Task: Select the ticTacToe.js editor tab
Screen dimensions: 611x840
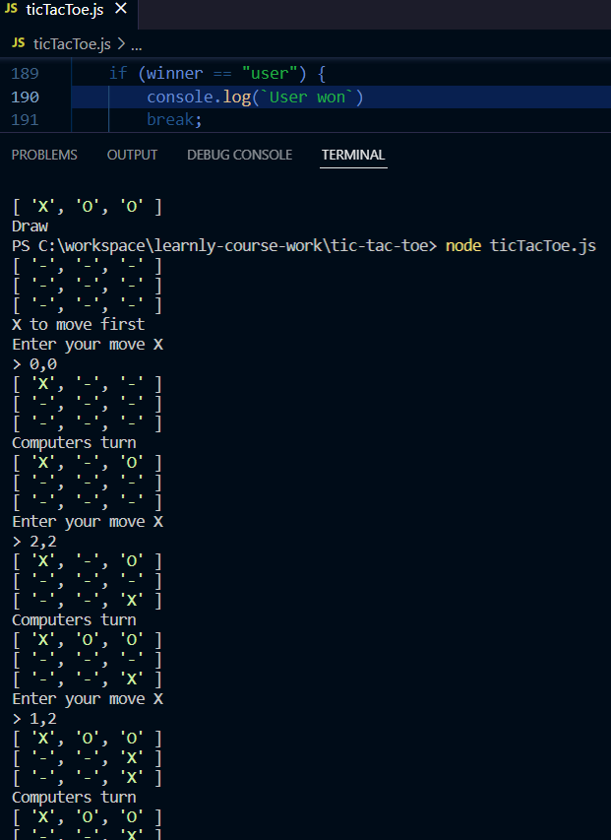Action: tap(69, 11)
